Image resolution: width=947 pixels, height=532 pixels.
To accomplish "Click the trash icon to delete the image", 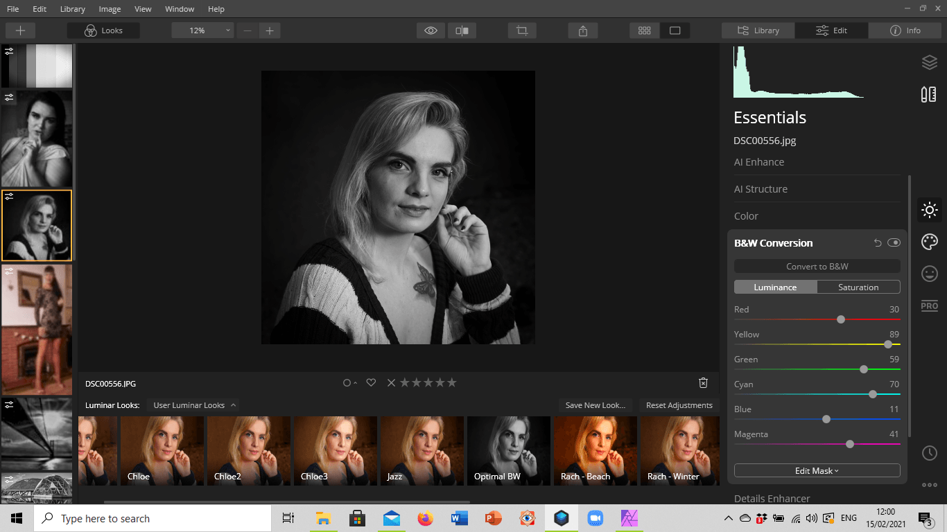I will click(703, 383).
